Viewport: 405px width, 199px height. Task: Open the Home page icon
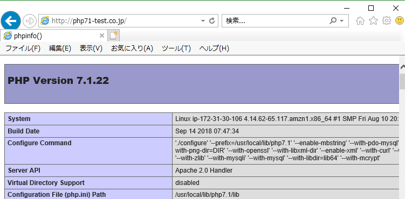tap(360, 21)
